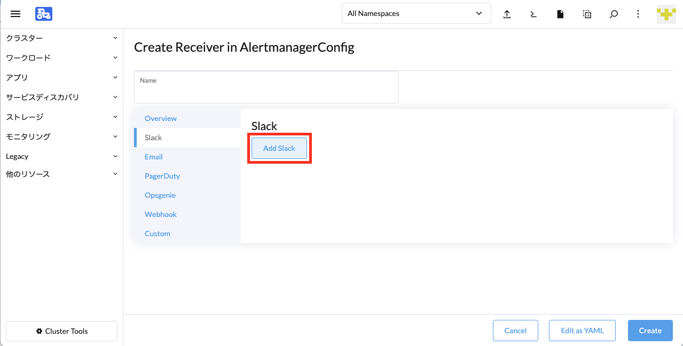Expand the アプリ sidebar section
Image resolution: width=683 pixels, height=346 pixels.
click(x=61, y=77)
